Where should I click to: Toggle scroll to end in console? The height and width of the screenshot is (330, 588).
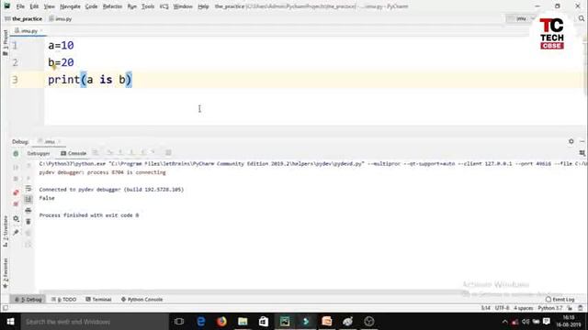[x=28, y=200]
